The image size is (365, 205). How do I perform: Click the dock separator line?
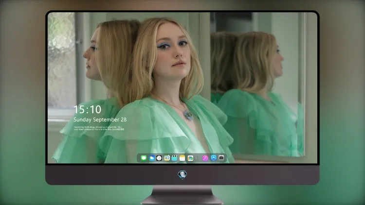tap(198, 158)
